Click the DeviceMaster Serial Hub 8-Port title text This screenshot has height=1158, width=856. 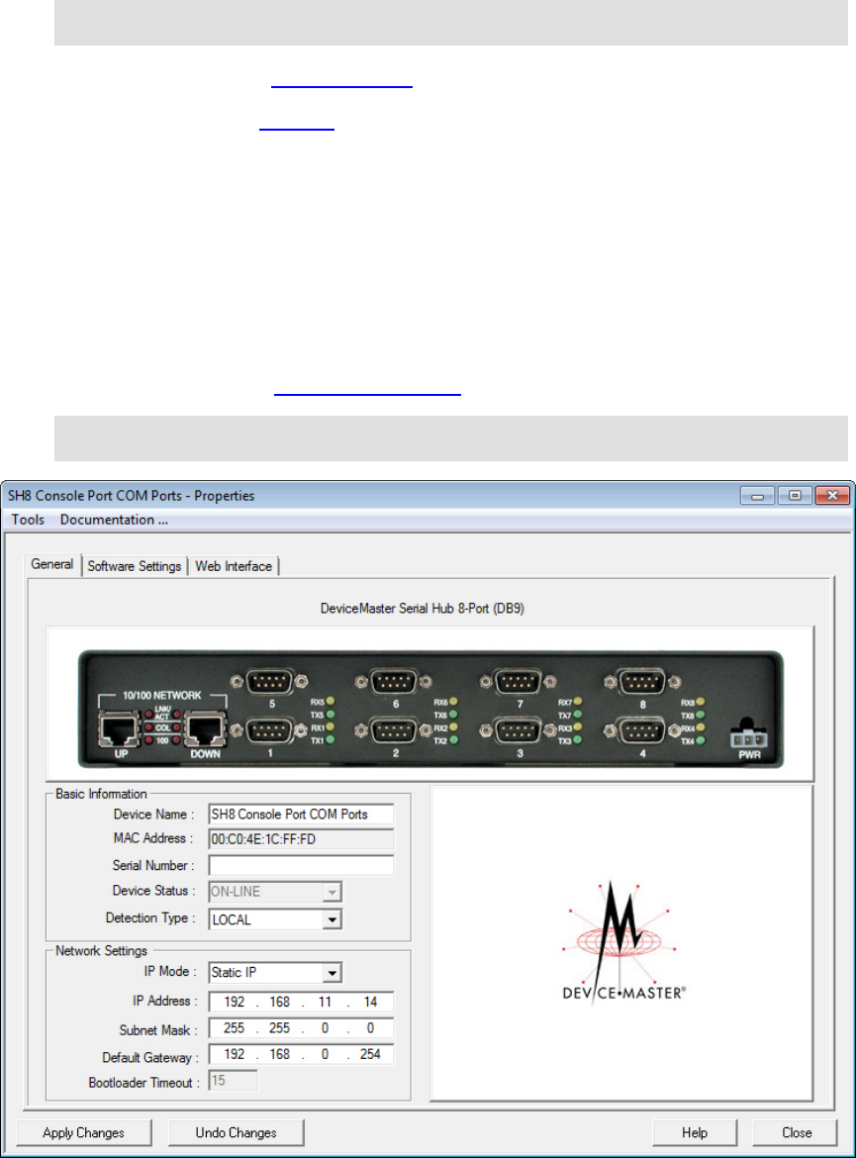(422, 609)
